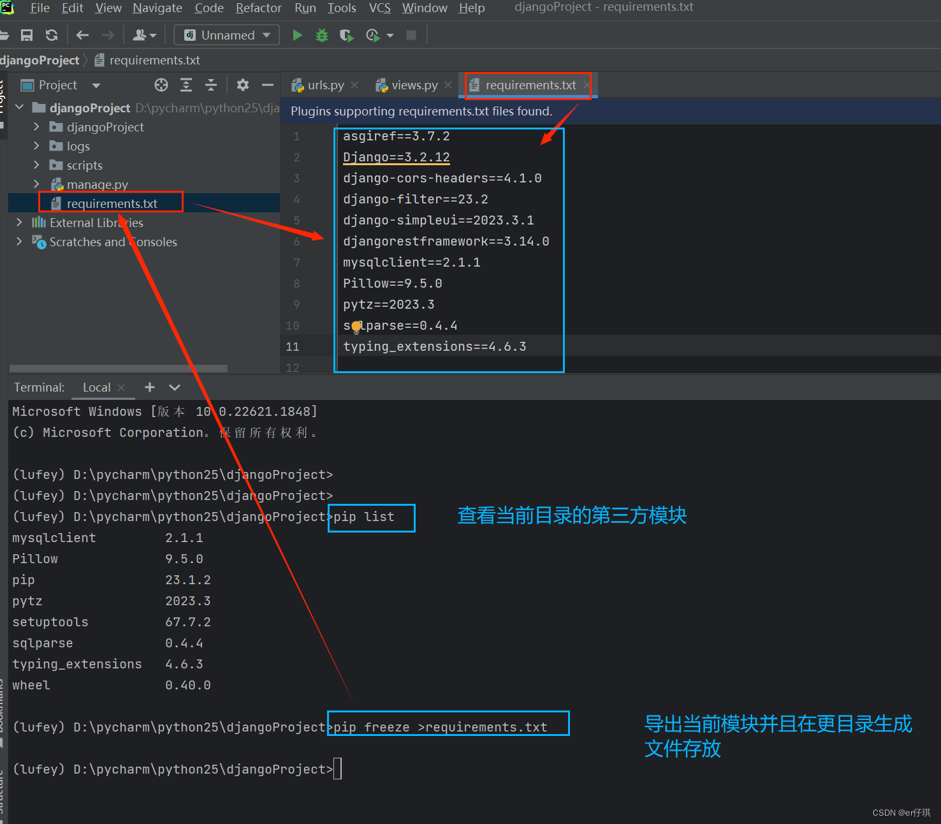941x824 pixels.
Task: Select the scripts folder in tree
Action: [84, 165]
